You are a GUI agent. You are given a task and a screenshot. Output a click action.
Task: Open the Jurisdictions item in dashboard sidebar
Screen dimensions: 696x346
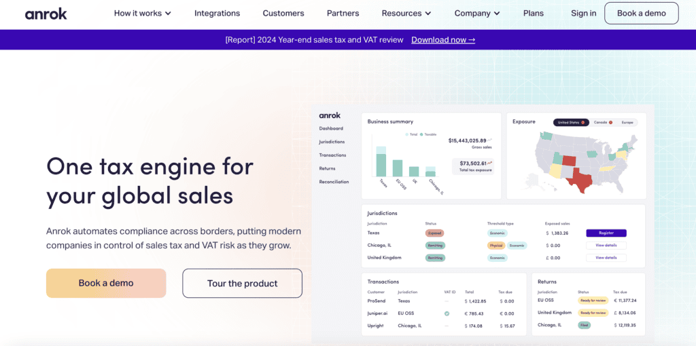(x=332, y=142)
